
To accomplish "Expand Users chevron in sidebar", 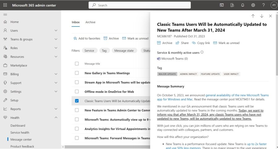I will coord(56,31).
